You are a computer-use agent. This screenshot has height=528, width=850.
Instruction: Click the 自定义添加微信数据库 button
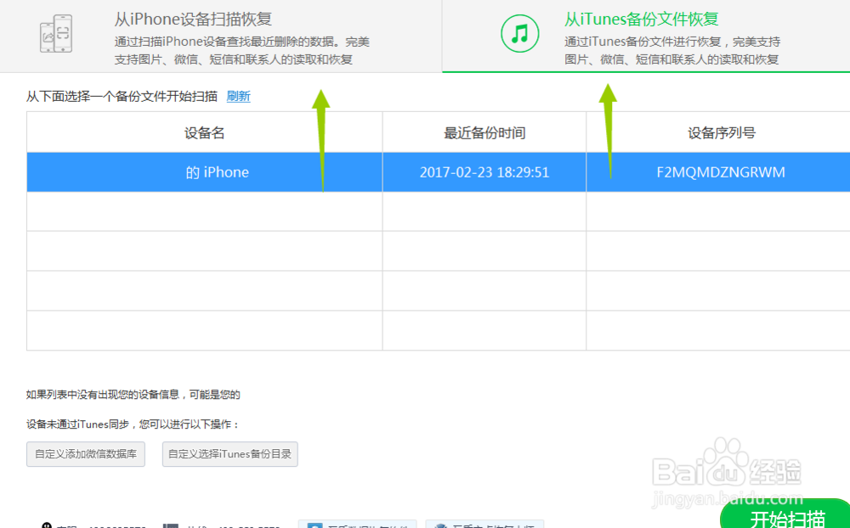86,454
